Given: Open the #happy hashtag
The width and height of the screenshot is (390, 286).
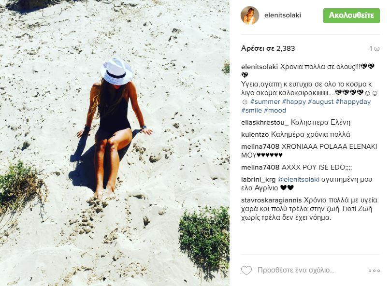Looking at the screenshot, I should (294, 102).
